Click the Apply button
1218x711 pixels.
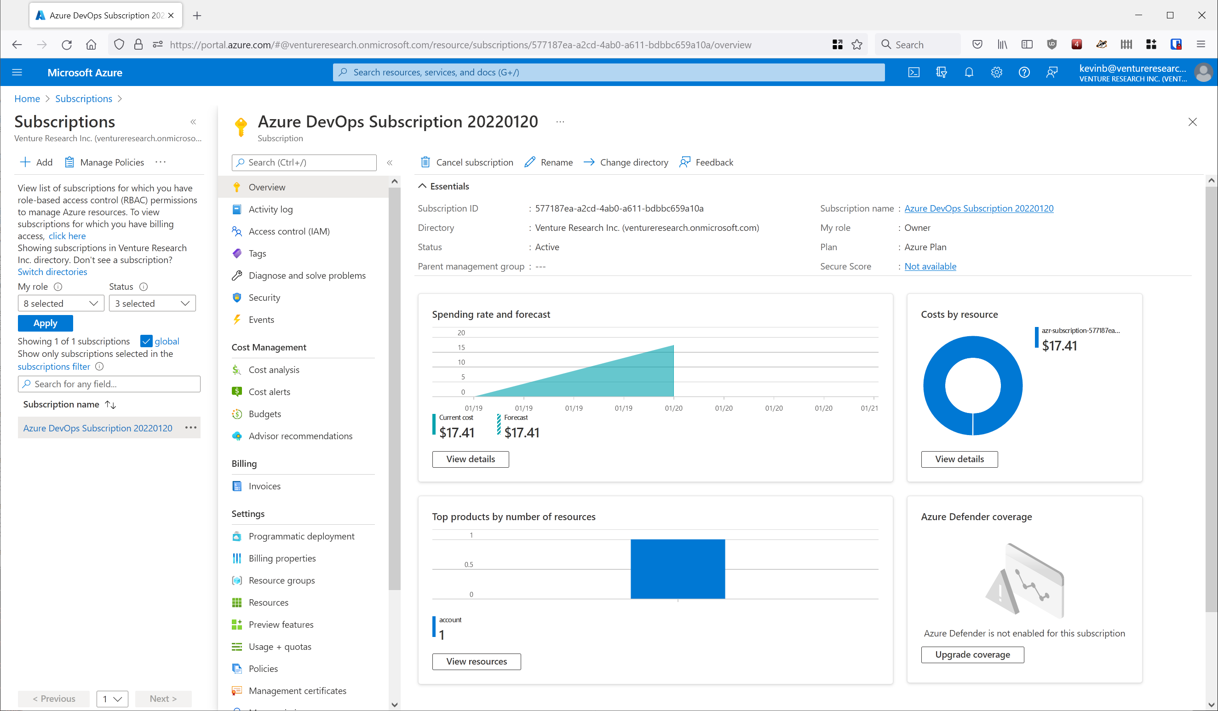(45, 323)
